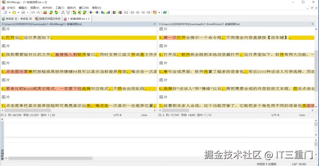The width and height of the screenshot is (319, 166).
Task: Expand the dropdown arrow beside Open folder
Action: pos(18,12)
